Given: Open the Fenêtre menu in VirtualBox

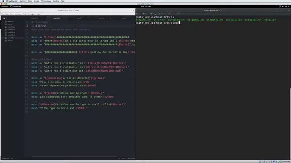Looking at the screenshot, I should (x=56, y=1).
